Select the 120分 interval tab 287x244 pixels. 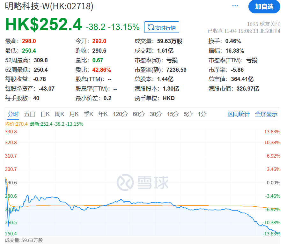(120, 114)
